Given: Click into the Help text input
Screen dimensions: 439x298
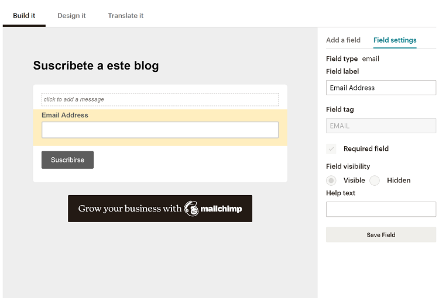Looking at the screenshot, I should tap(380, 209).
